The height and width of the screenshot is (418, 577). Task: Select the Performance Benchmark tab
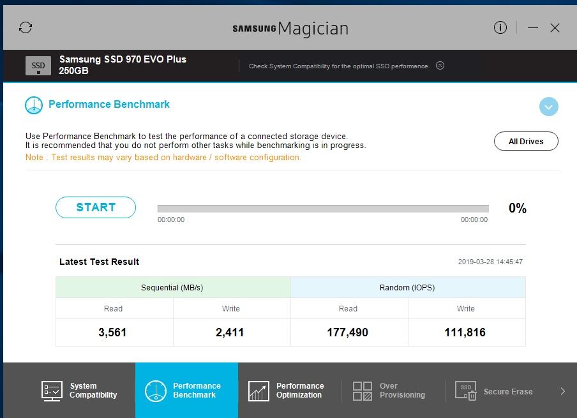186,391
